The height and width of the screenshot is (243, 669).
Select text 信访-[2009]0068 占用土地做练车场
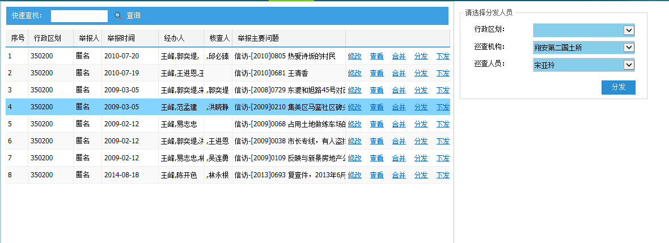[290, 124]
